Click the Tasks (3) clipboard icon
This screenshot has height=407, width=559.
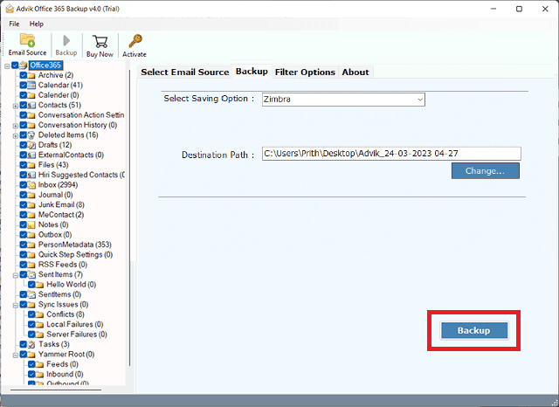pyautogui.click(x=31, y=344)
